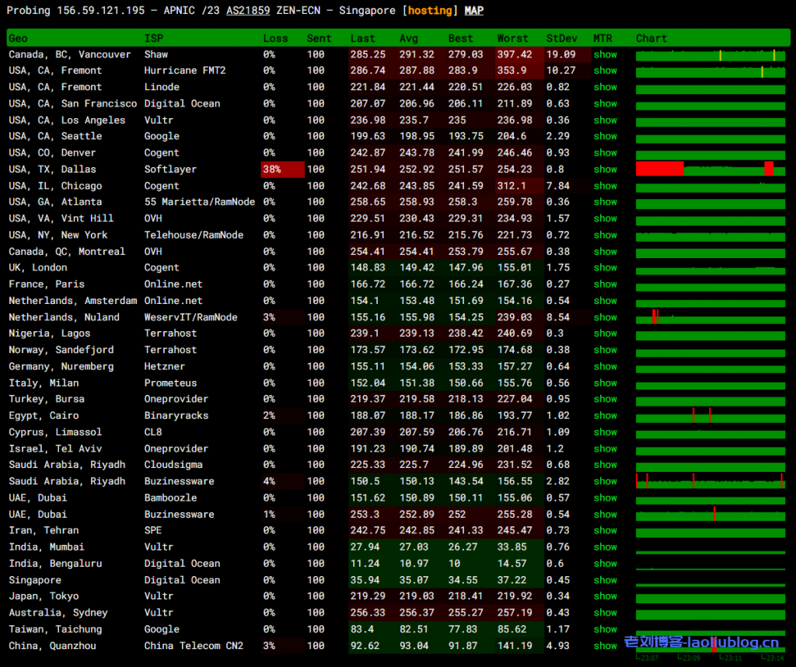This screenshot has height=667, width=796.
Task: Click the AS21859 link in the header
Action: [x=248, y=11]
